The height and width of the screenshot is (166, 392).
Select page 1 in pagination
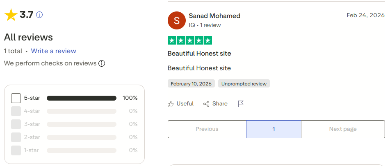point(273,129)
